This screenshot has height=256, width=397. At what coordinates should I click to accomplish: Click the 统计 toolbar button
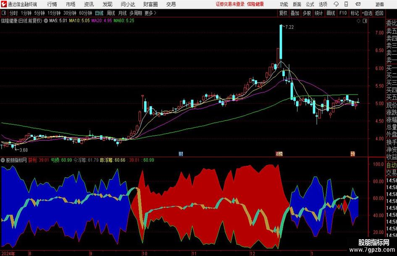[318, 13]
